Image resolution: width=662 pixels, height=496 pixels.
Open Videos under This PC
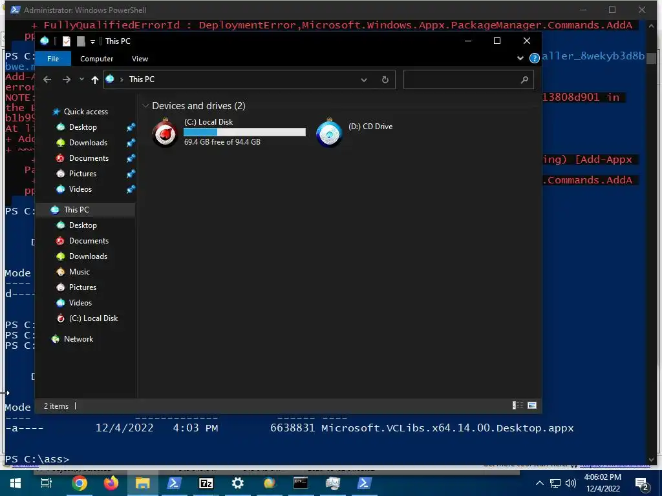click(80, 303)
